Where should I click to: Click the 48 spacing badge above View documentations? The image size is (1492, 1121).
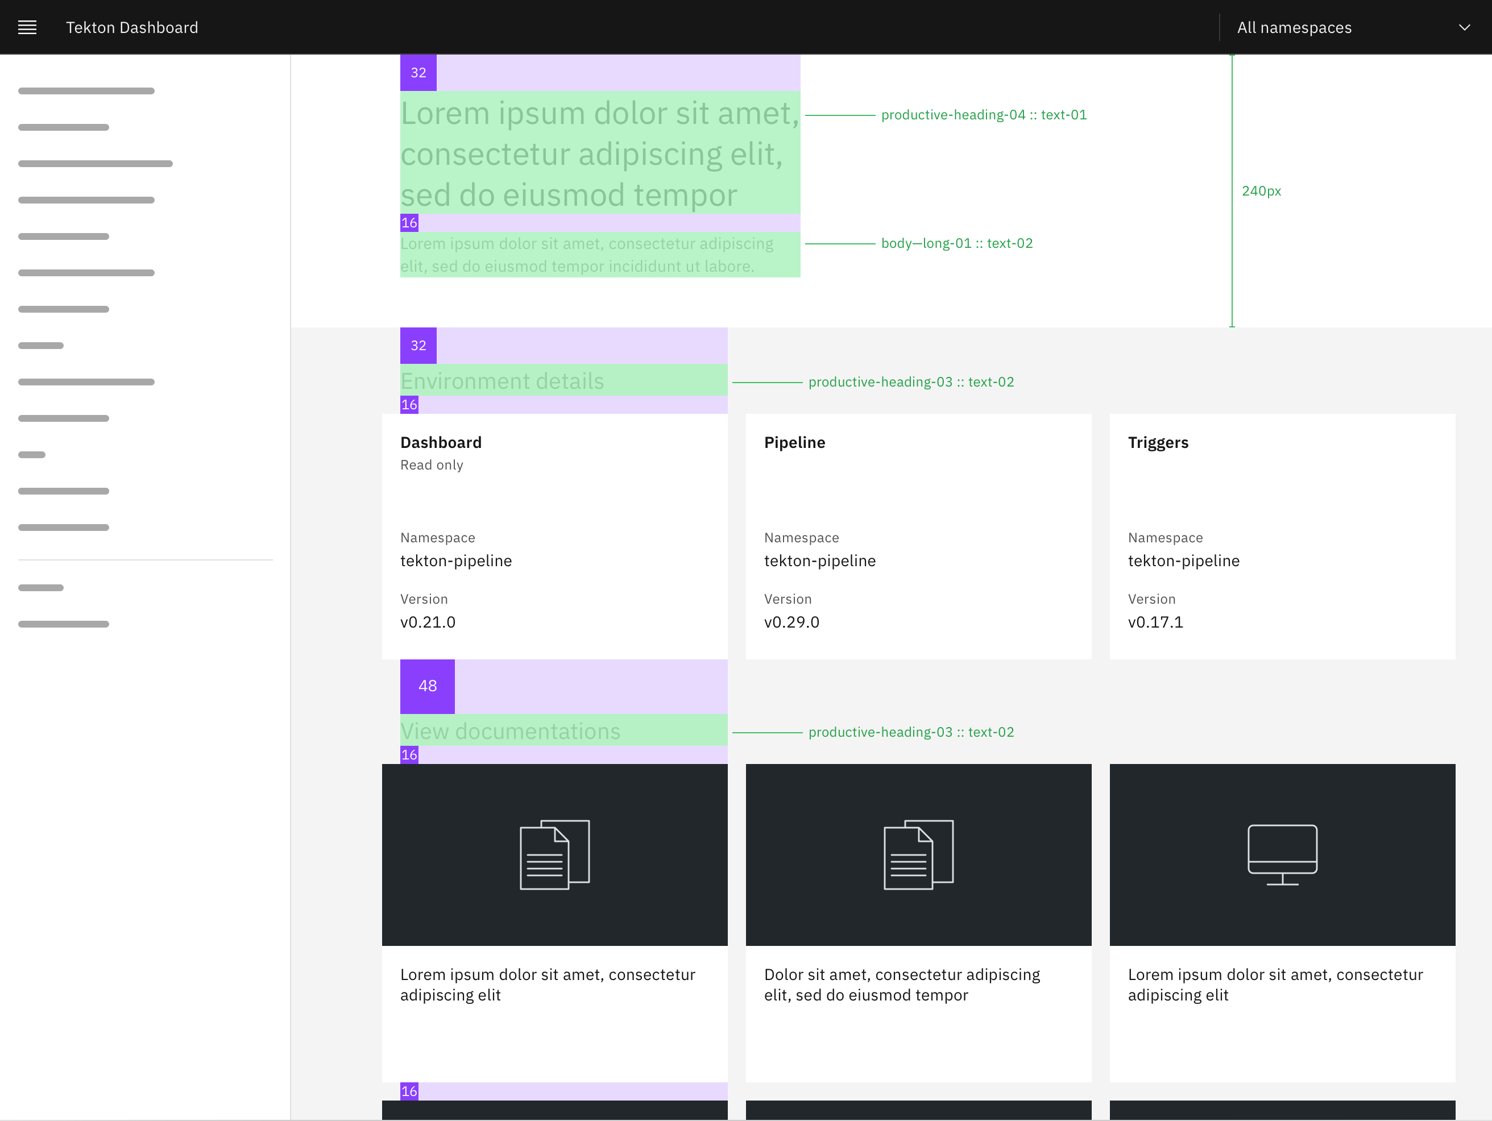(428, 686)
